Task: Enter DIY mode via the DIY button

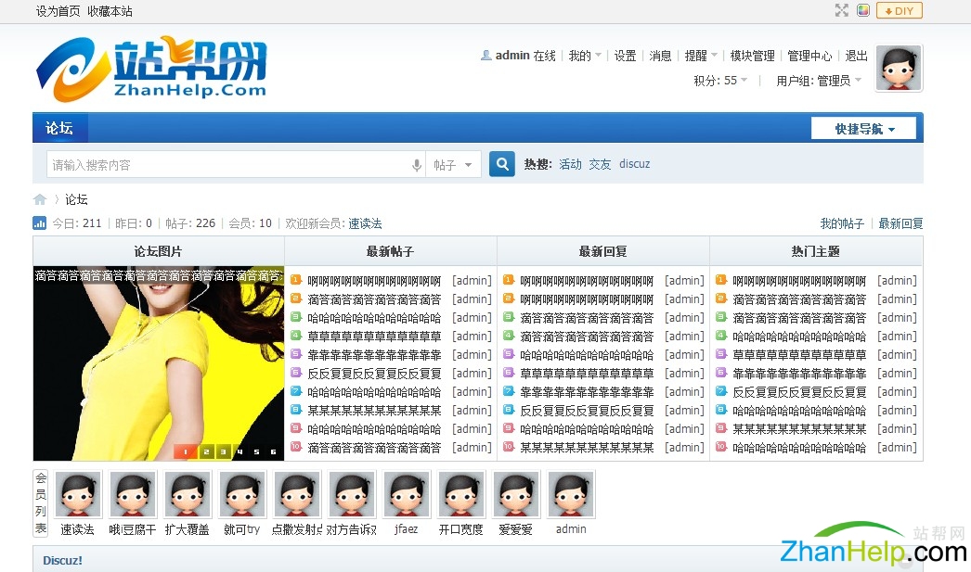Action: [x=898, y=10]
